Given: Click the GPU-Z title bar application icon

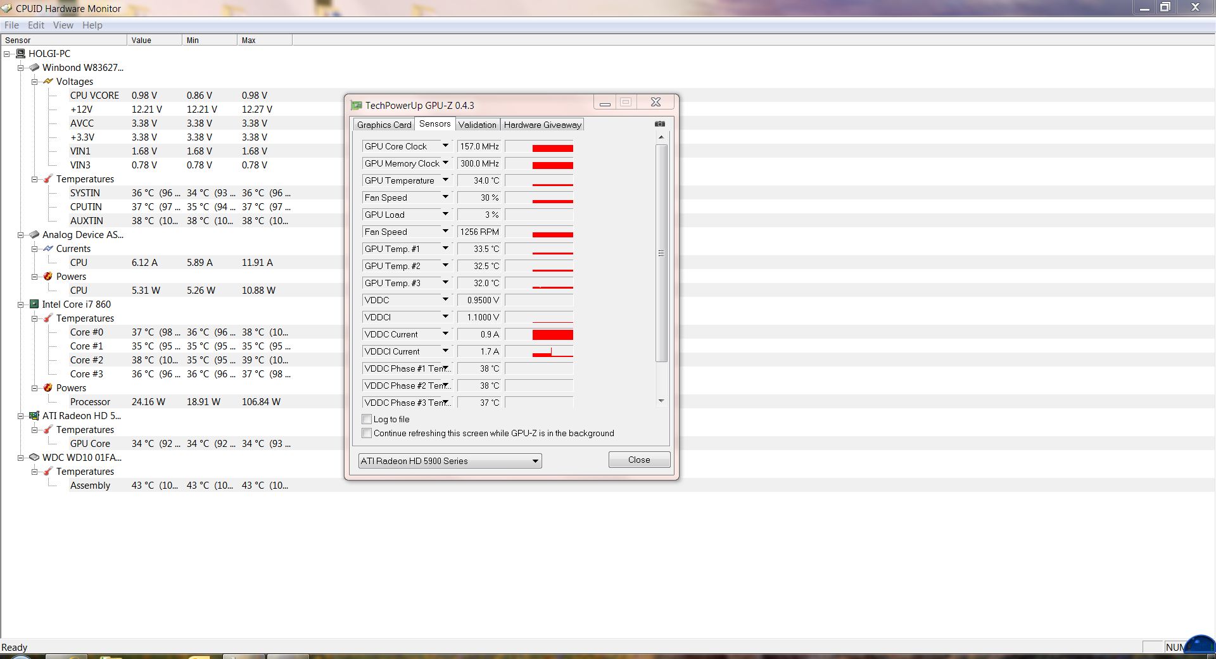Looking at the screenshot, I should click(357, 106).
